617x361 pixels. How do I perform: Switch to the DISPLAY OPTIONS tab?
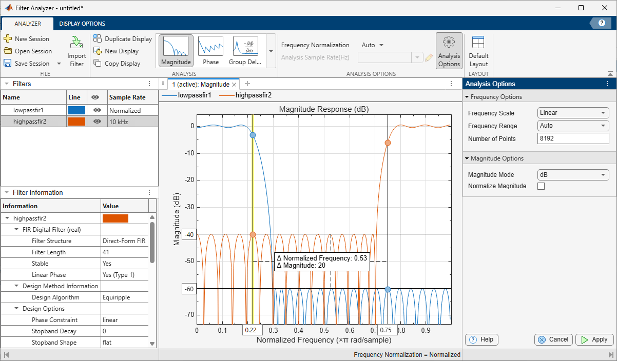[82, 24]
